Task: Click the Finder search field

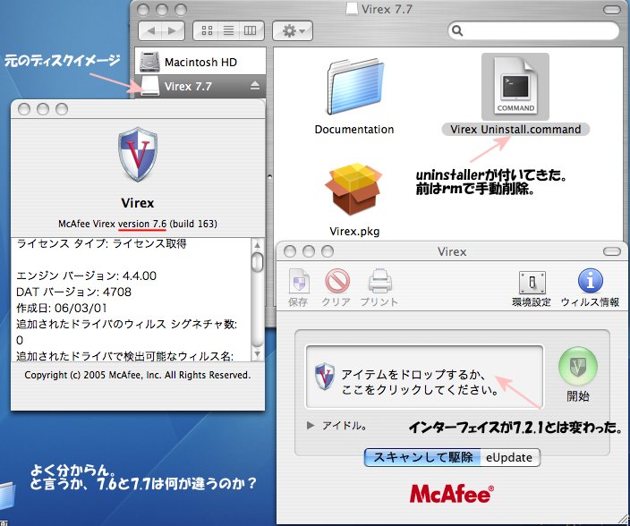Action: (x=533, y=31)
